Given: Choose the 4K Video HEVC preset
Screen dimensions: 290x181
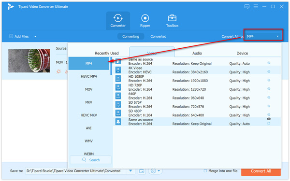Looking at the screenshot, I should point(197,70).
